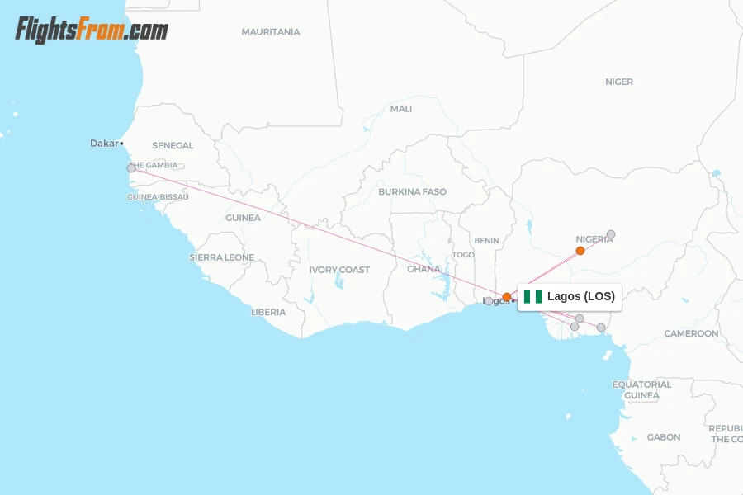Click the EQUATORIAL GUINEA country label
Screen dimensions: 743x495
point(641,390)
